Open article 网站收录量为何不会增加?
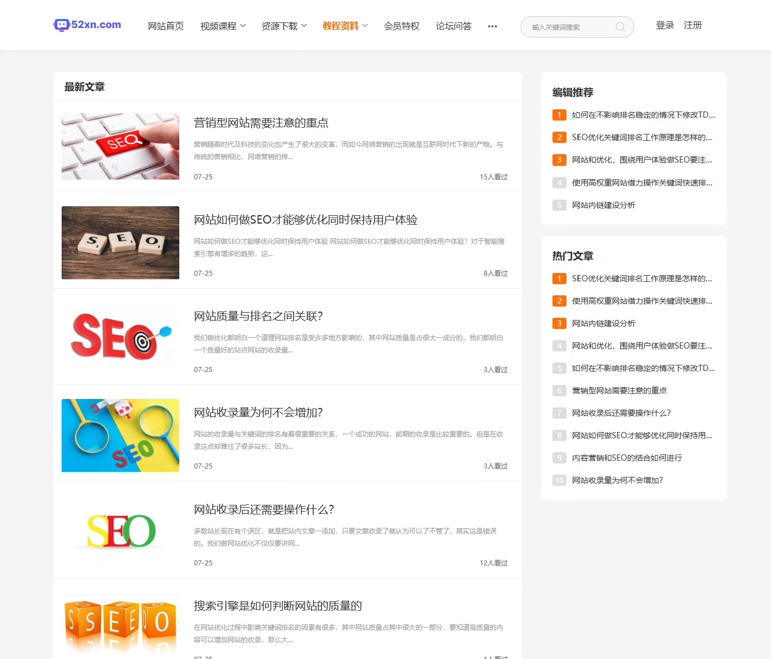The height and width of the screenshot is (659, 771). coord(258,412)
